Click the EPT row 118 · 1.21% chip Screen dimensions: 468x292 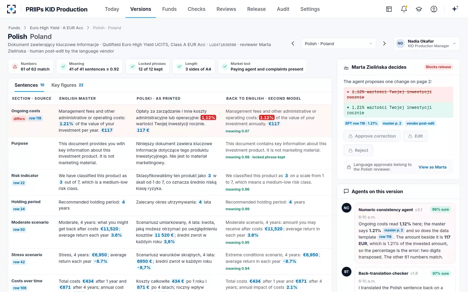361,123
